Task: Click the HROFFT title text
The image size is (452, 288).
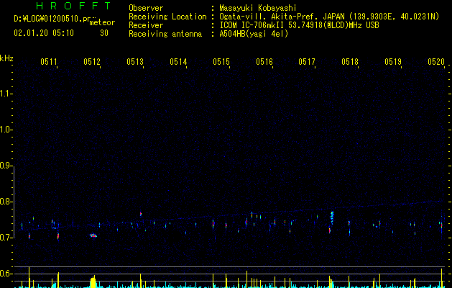Action: pyautogui.click(x=74, y=6)
